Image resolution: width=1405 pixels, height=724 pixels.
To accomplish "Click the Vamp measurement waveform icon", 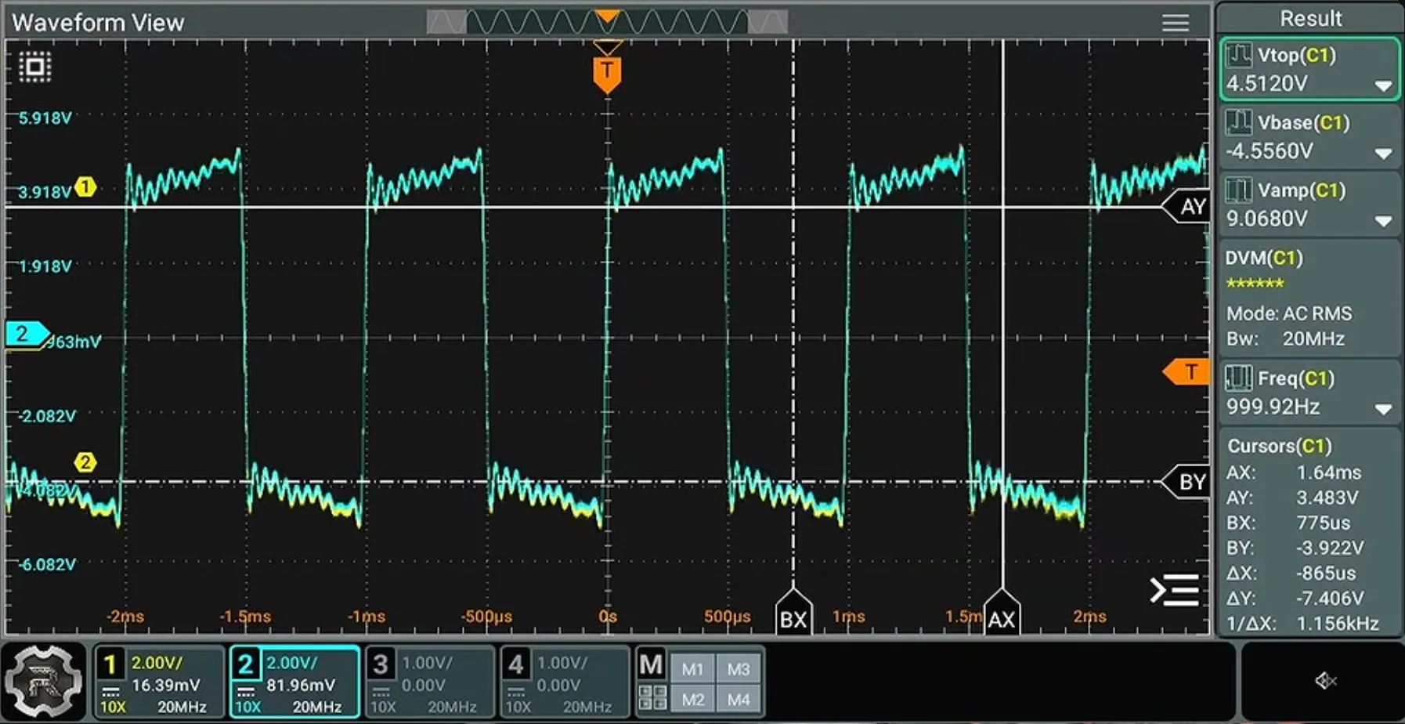I will pos(1239,190).
